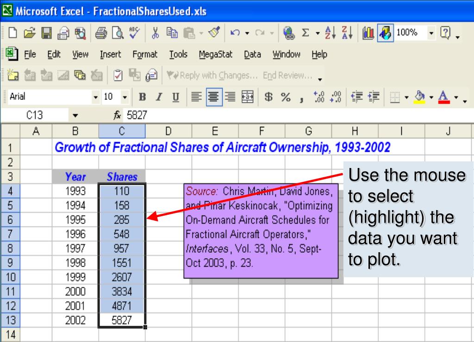Click Merge and Center

tap(247, 97)
